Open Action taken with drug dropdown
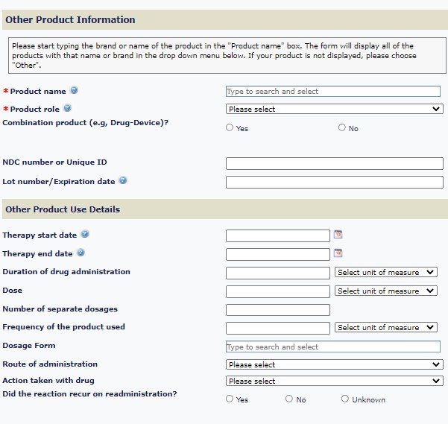Screen dimensions: 448x424 (334, 381)
